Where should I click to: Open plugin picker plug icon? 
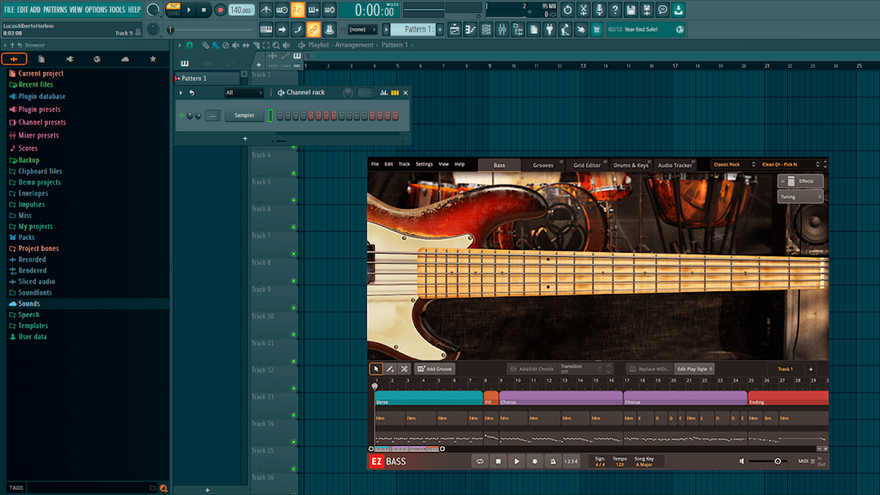(549, 29)
